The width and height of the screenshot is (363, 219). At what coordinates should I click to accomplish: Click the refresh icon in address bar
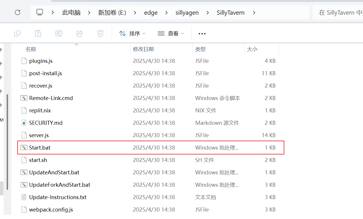pyautogui.click(x=18, y=12)
